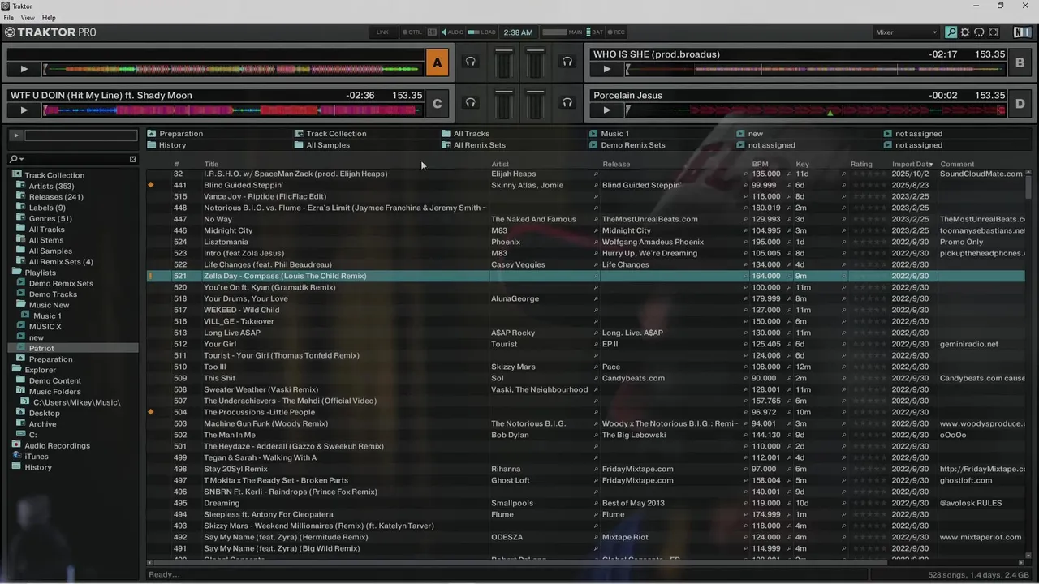Toggle browser-only view magnifier icon
The height and width of the screenshot is (584, 1039).
click(x=951, y=32)
